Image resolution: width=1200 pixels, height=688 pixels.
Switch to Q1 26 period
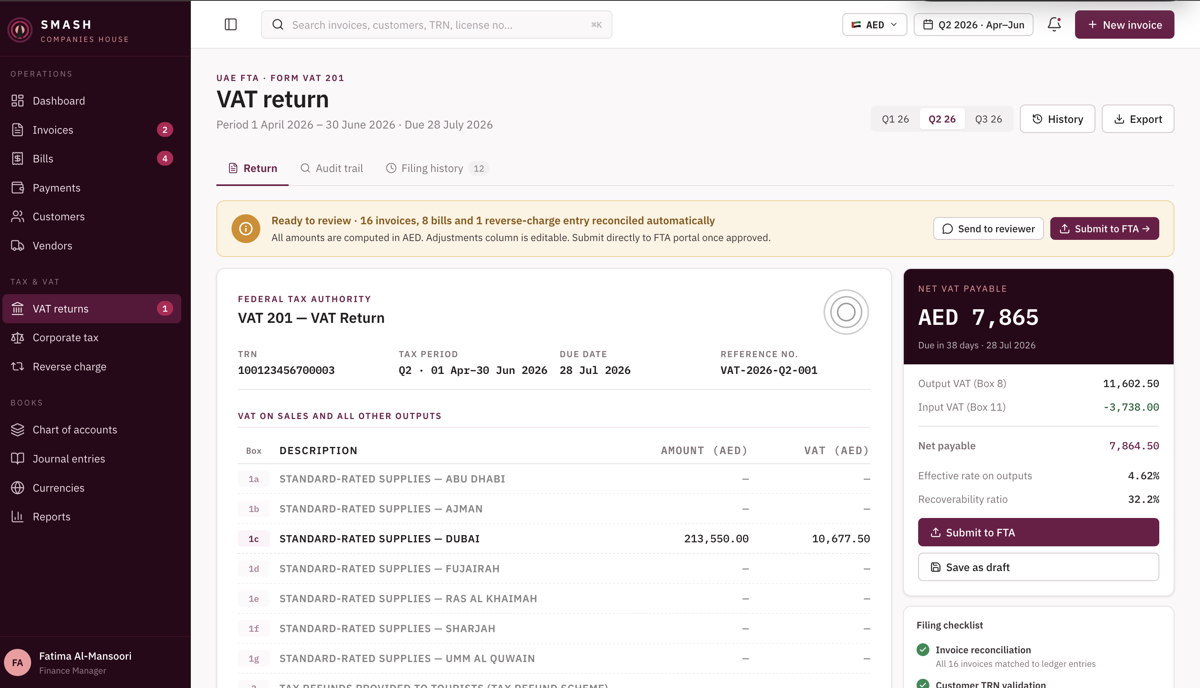895,119
